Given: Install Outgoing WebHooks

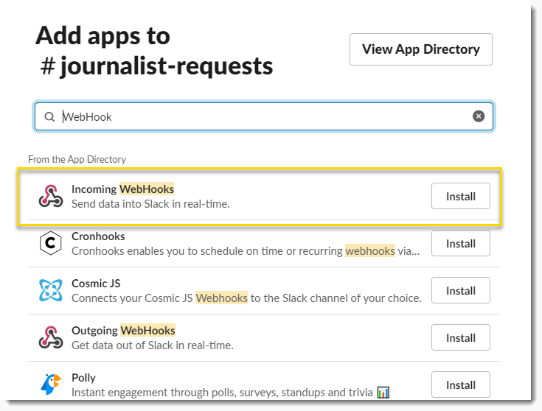Looking at the screenshot, I should point(460,337).
